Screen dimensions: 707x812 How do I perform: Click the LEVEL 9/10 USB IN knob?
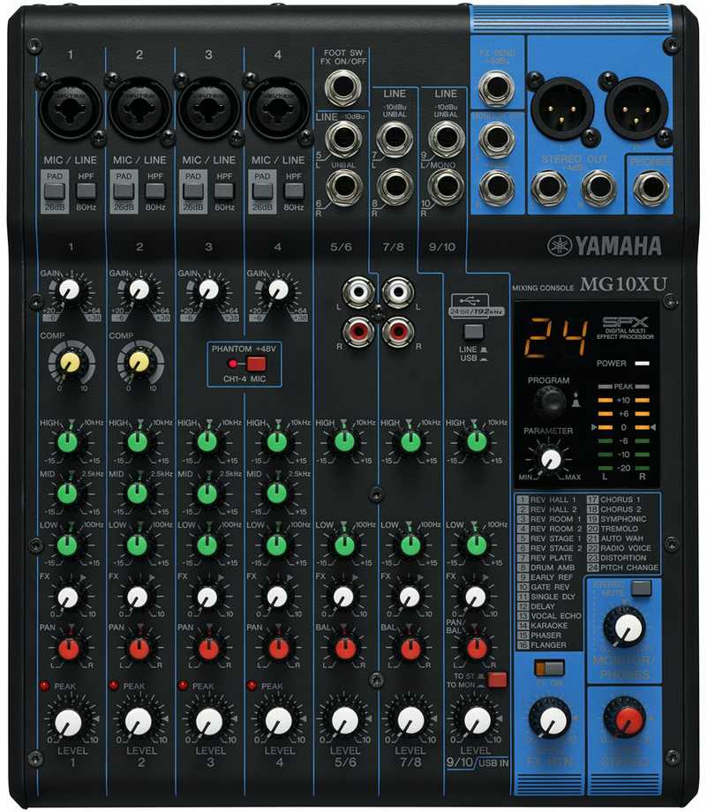coord(477,721)
